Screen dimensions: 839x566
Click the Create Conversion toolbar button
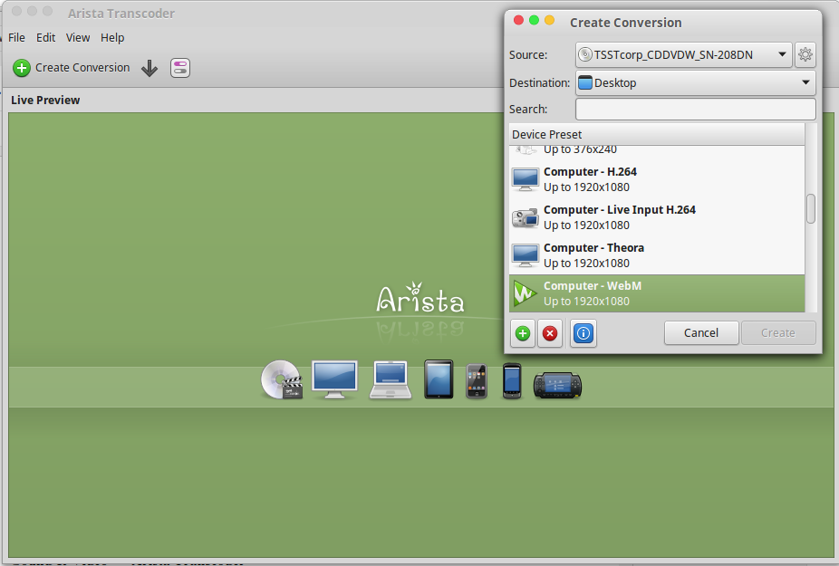point(71,67)
